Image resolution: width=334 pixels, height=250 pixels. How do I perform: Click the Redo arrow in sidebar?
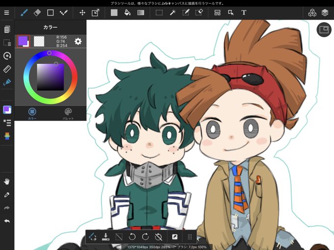[7, 208]
